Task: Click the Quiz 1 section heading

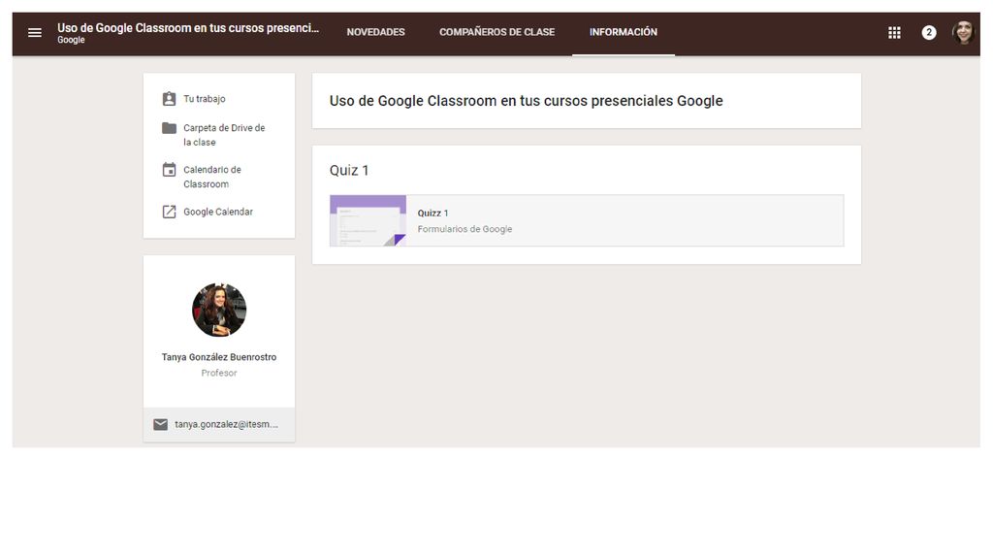Action: click(349, 170)
